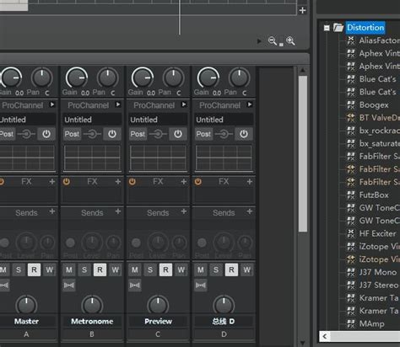Expand the ProChannel arrow on the 总线 D strip
Screen dimensions: 400x347
(x=250, y=104)
